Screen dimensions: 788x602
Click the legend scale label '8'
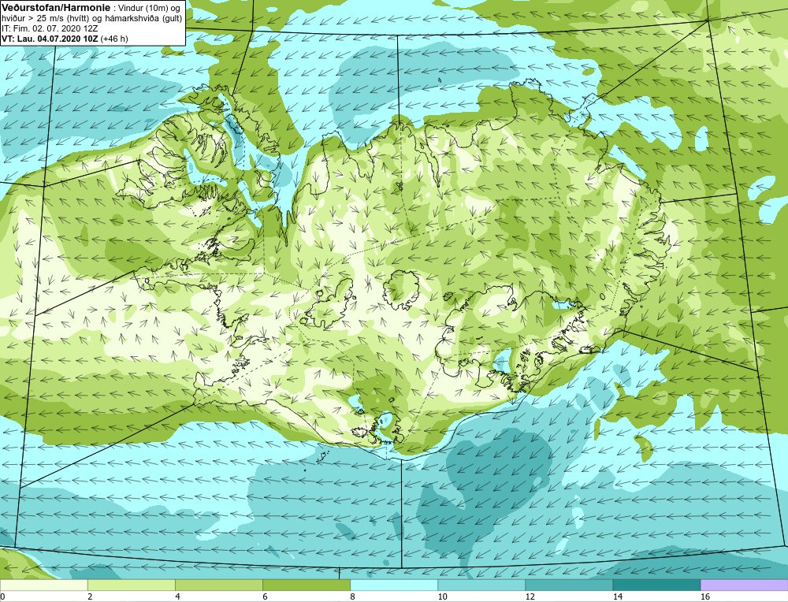click(x=352, y=597)
